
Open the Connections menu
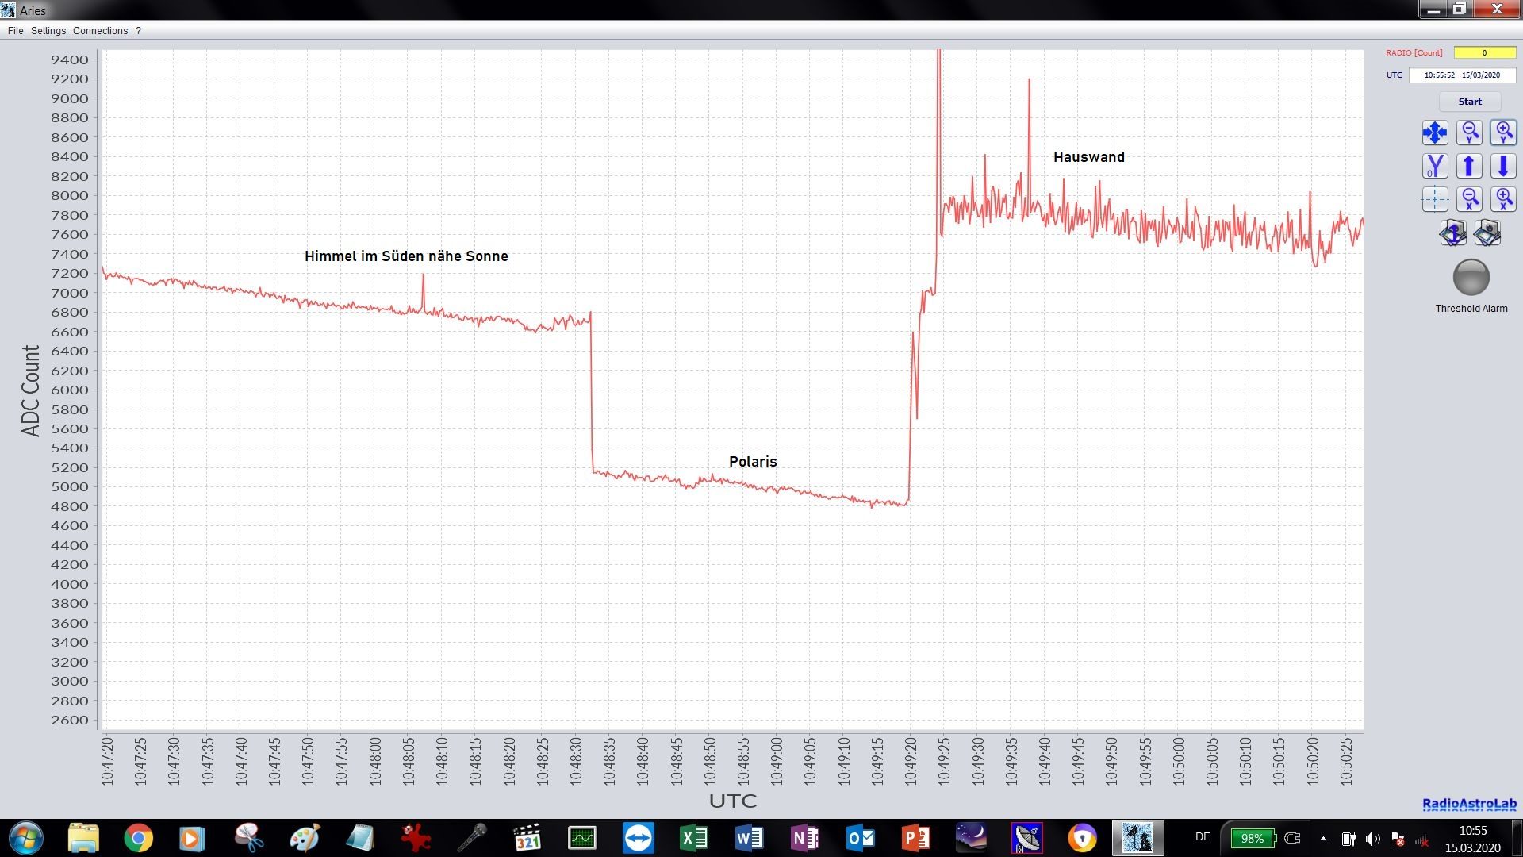100,31
